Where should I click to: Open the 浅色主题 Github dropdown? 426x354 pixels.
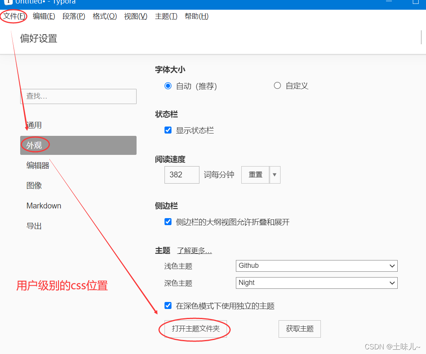click(x=317, y=266)
